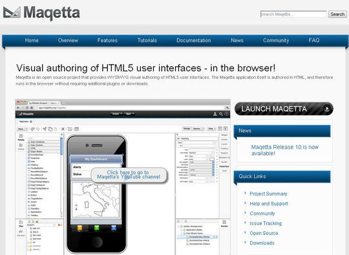The image size is (349, 255).
Task: Select Tutorials in the navigation bar
Action: pyautogui.click(x=147, y=40)
